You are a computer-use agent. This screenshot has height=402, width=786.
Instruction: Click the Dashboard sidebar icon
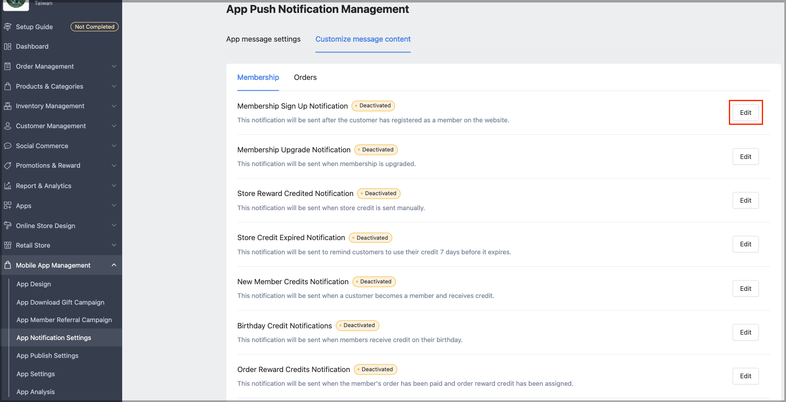point(8,47)
